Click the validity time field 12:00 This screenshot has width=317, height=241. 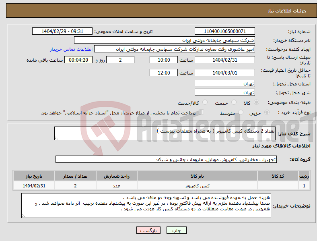pyautogui.click(x=164, y=73)
